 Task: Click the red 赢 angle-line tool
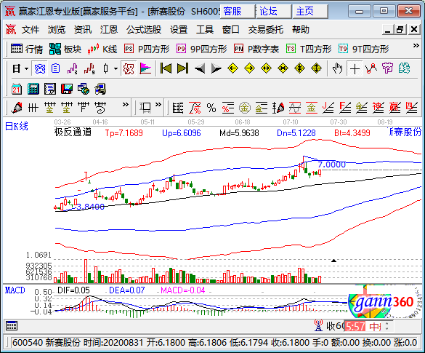[x=395, y=108]
